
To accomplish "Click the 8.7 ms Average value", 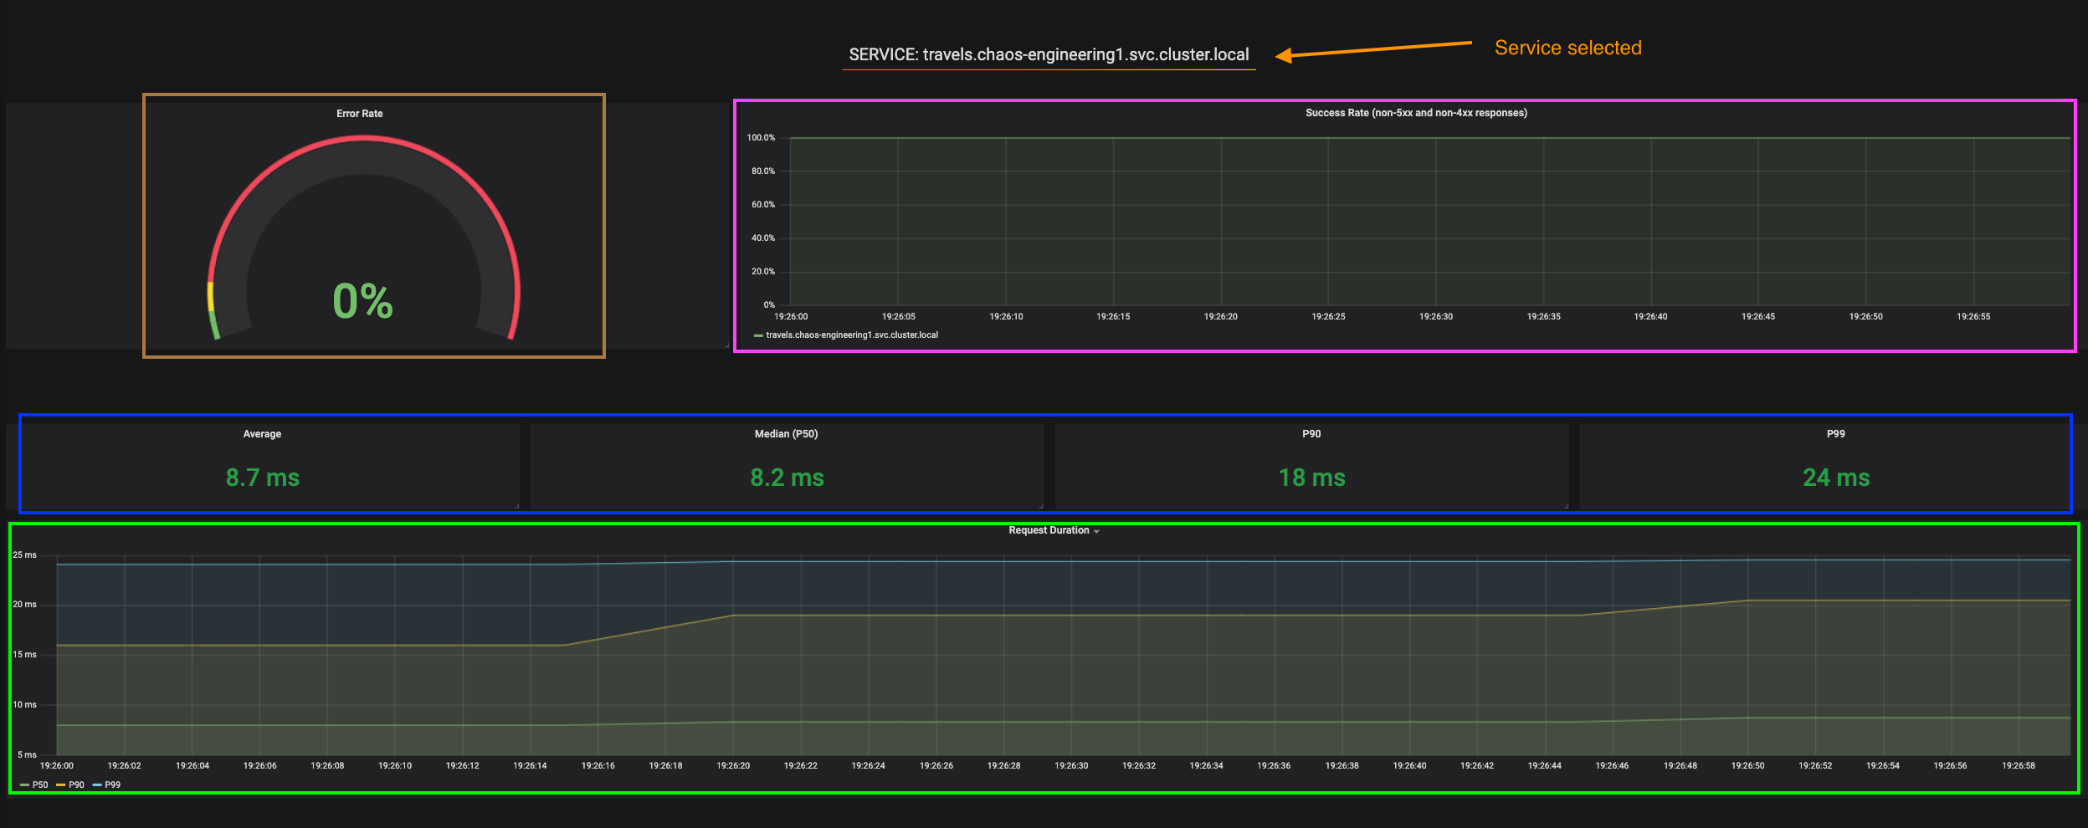I will (263, 478).
